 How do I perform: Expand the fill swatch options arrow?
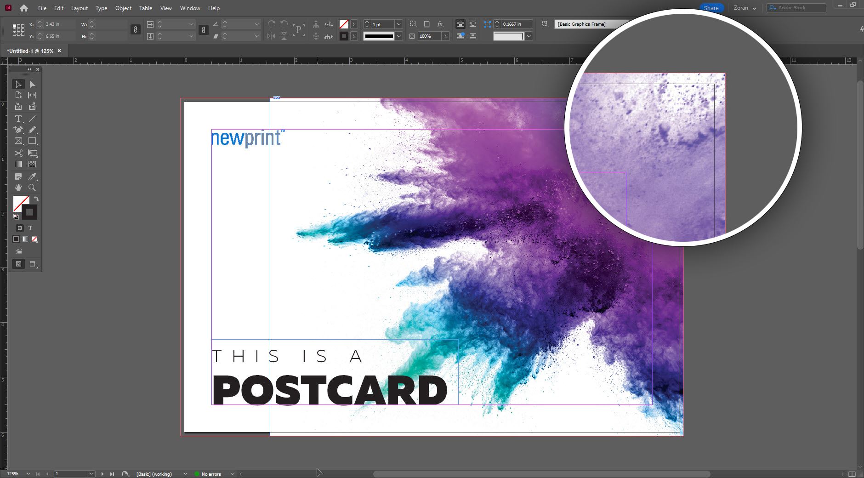354,24
